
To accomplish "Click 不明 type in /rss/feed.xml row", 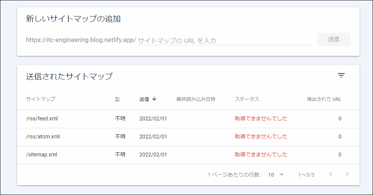I will point(120,118).
